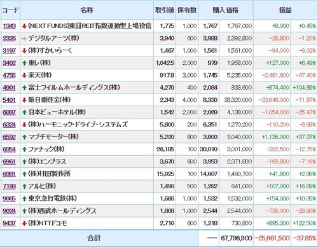Click the sideways arrow beside デジタルアーツ
The height and width of the screenshot is (248, 318).
pos(24,39)
